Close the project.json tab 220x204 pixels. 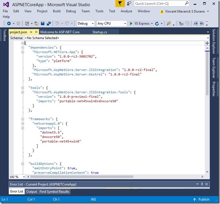pos(36,32)
